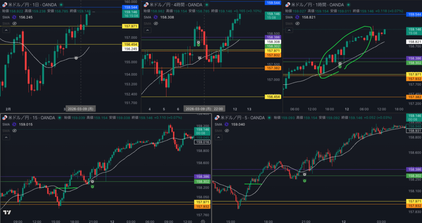Image resolution: width=422 pixels, height=223 pixels.
Task: Click the 2026-03-09 date marker on daily chart
Action: point(80,109)
